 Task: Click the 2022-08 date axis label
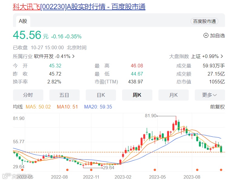coord(59,177)
